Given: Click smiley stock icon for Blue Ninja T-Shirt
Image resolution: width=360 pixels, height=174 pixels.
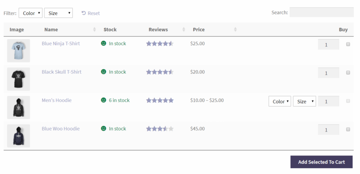Looking at the screenshot, I should click(x=104, y=43).
